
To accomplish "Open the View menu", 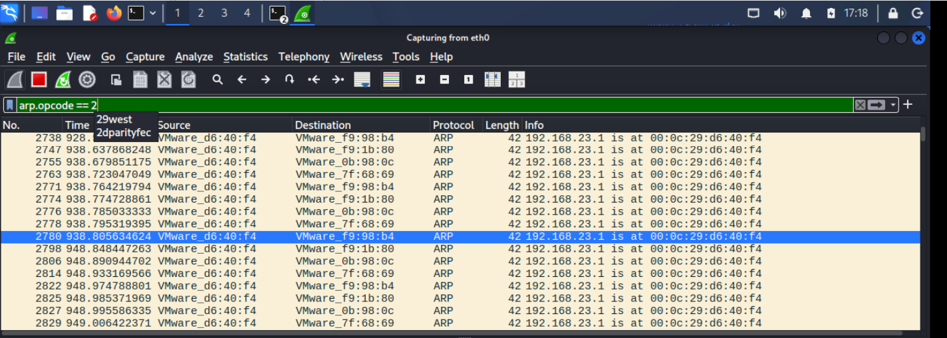I will (78, 56).
